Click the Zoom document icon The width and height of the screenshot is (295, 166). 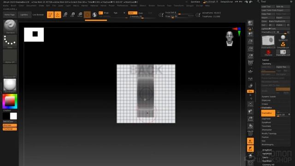tap(250, 41)
